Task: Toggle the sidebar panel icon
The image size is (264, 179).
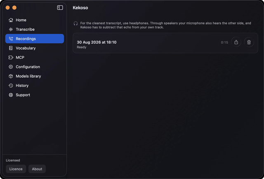Action: [60, 7]
